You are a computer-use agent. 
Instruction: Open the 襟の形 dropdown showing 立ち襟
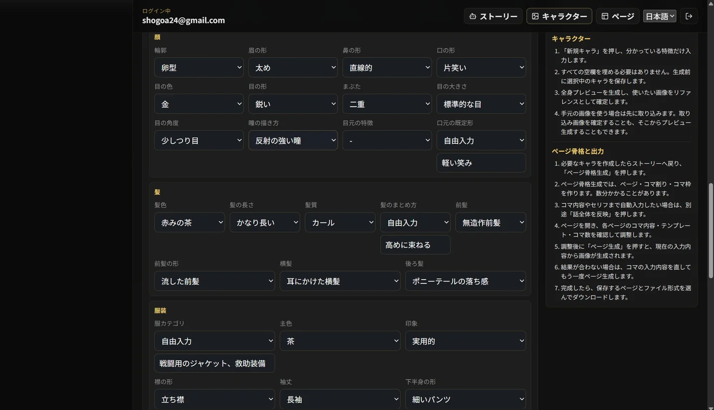point(215,399)
